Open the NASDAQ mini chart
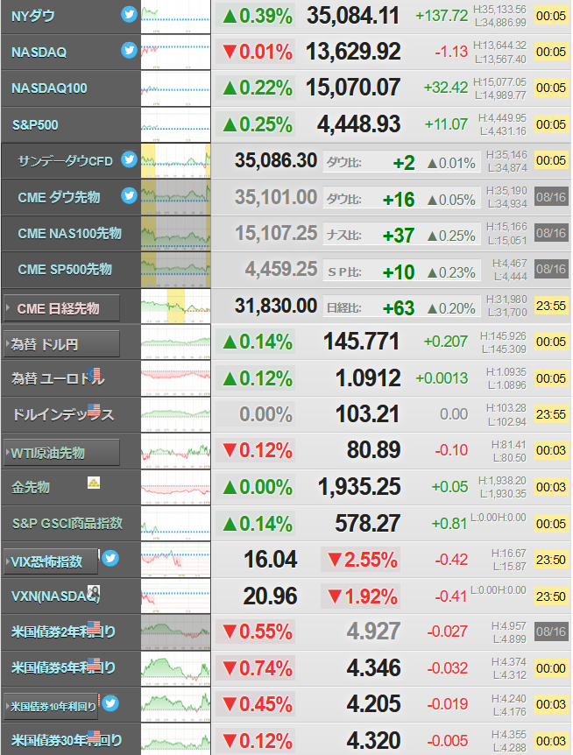Screen dimensions: 573x755 tap(176, 52)
